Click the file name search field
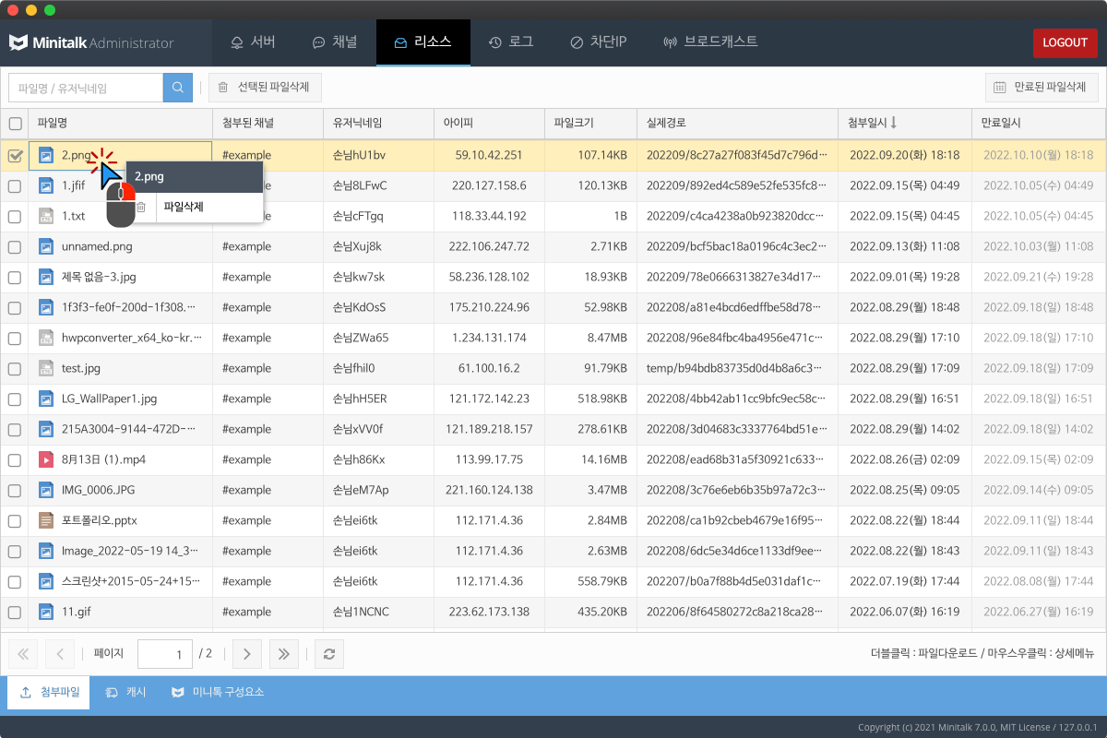This screenshot has width=1107, height=738. (86, 88)
